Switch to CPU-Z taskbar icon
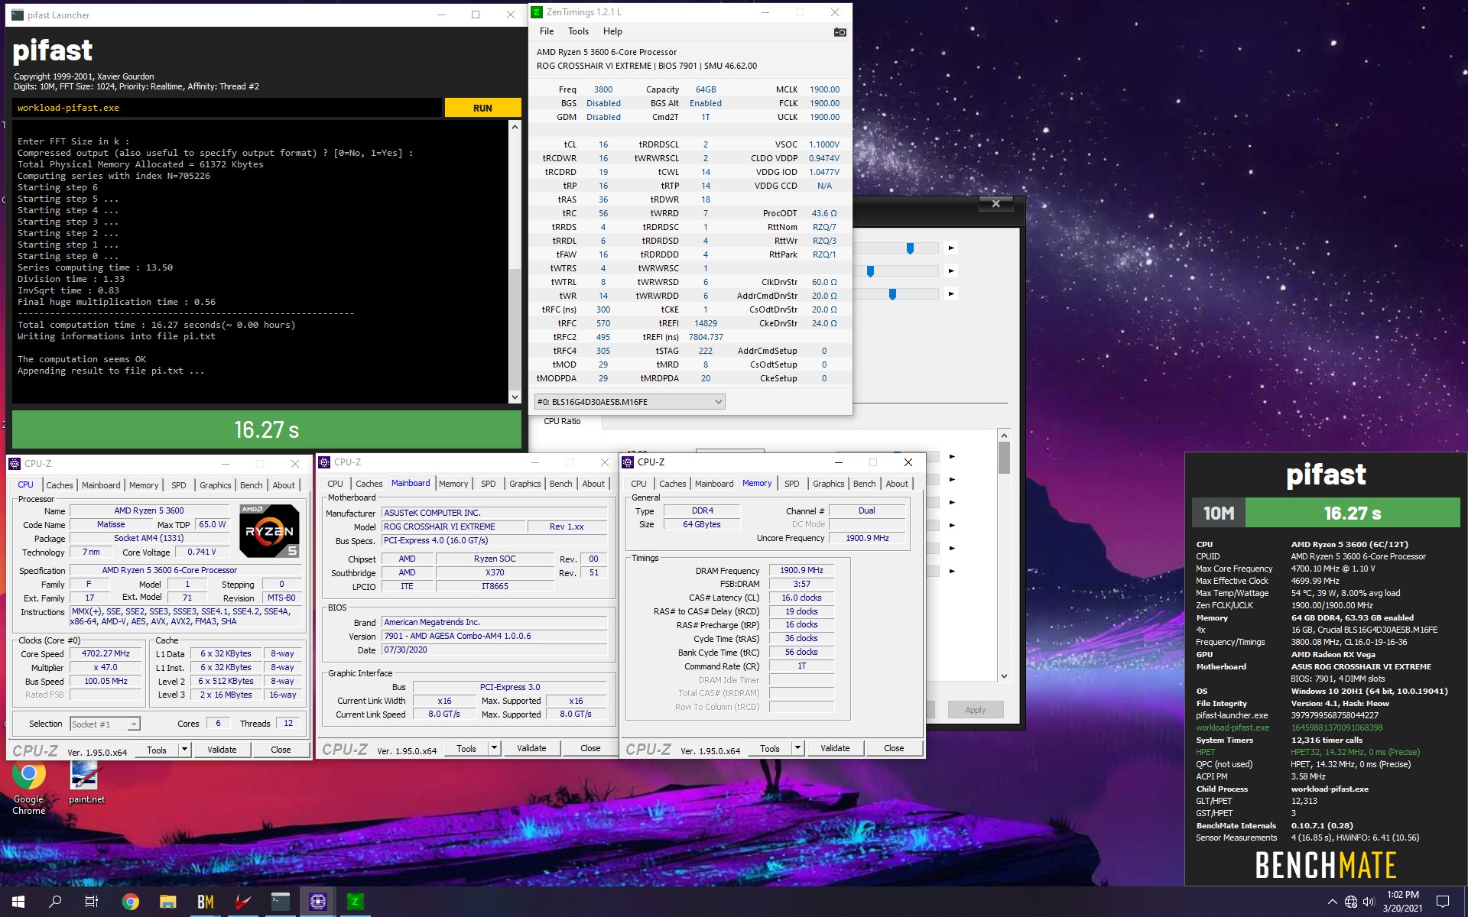 pyautogui.click(x=317, y=902)
